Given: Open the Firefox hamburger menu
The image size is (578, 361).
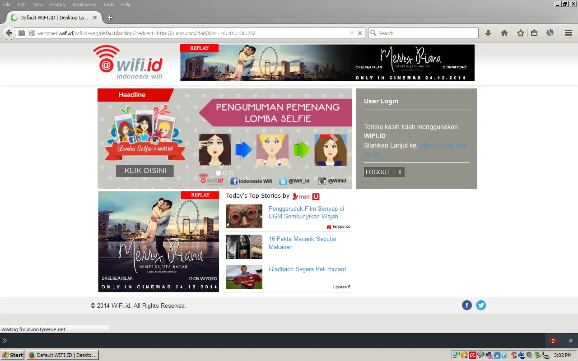Looking at the screenshot, I should [x=569, y=33].
